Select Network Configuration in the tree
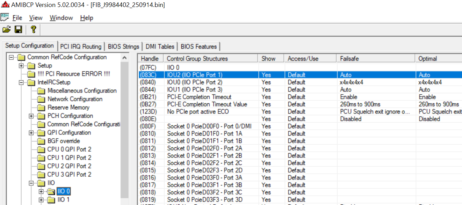The height and width of the screenshot is (205, 462). (75, 99)
